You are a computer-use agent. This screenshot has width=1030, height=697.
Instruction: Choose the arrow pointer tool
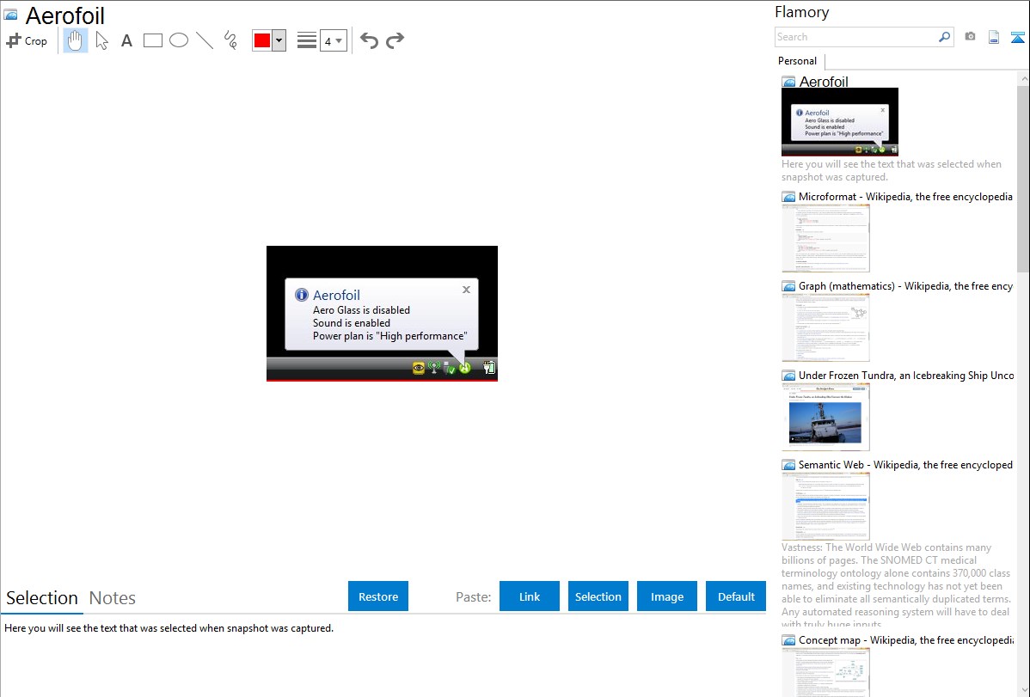(x=101, y=40)
